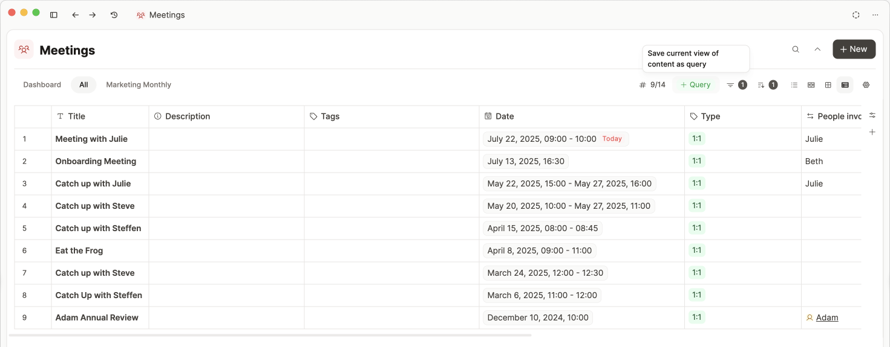The image size is (890, 347).
Task: Switch to list view layout
Action: click(x=794, y=85)
